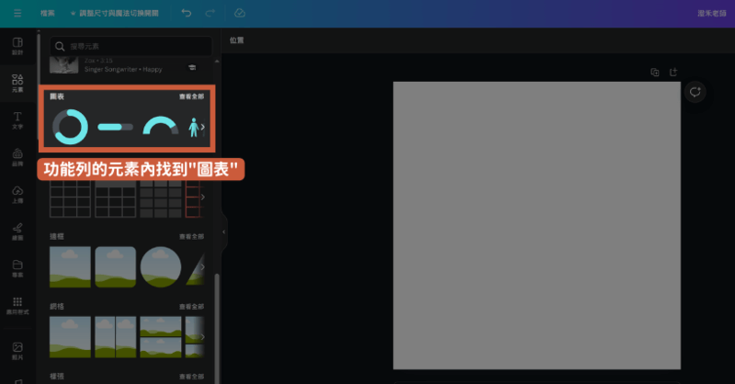Click the undo arrow in top bar
Screen dimensions: 735x384
[187, 14]
